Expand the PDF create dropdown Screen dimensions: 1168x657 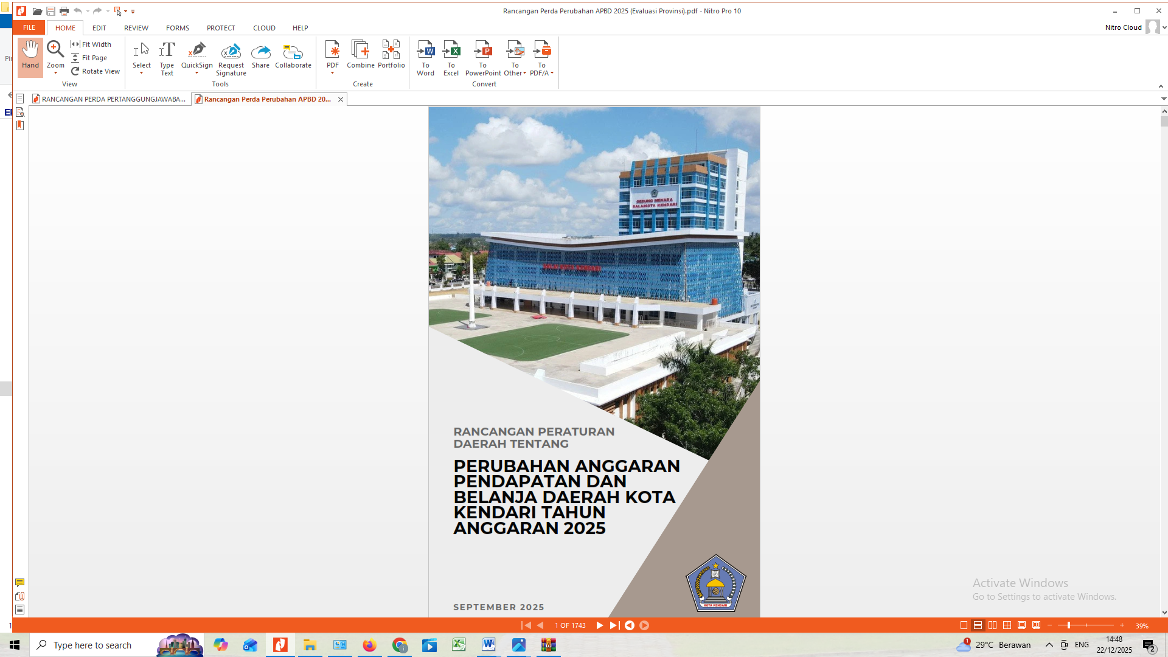[332, 73]
